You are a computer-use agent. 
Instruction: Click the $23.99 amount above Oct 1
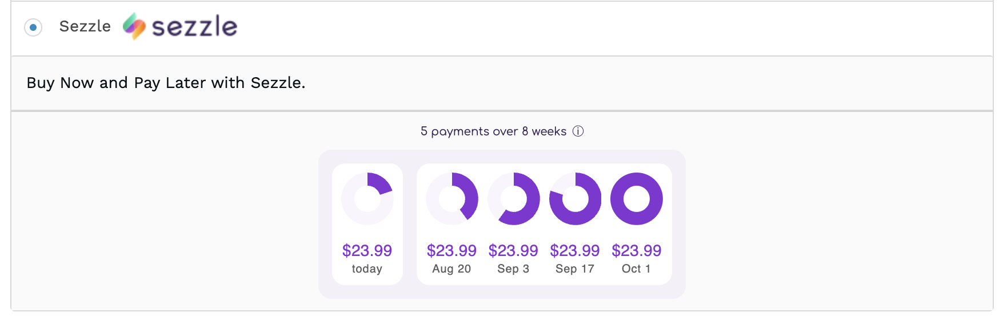coord(637,250)
